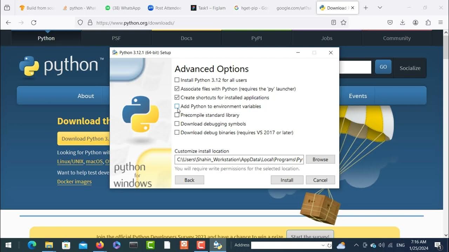This screenshot has height=252, width=449.
Task: Check Download debugging symbols
Action: (x=177, y=124)
